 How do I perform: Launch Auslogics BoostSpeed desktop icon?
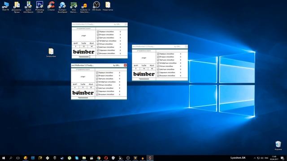(x=62, y=7)
